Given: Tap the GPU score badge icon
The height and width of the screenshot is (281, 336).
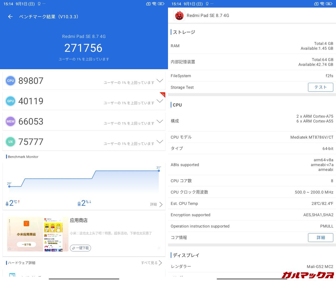Looking at the screenshot, I should tap(10, 101).
